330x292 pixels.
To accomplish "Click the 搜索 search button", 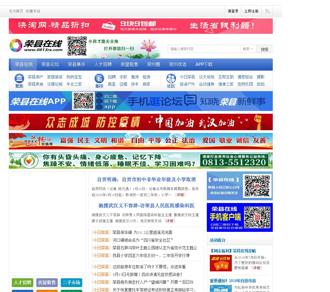I will tap(265, 49).
